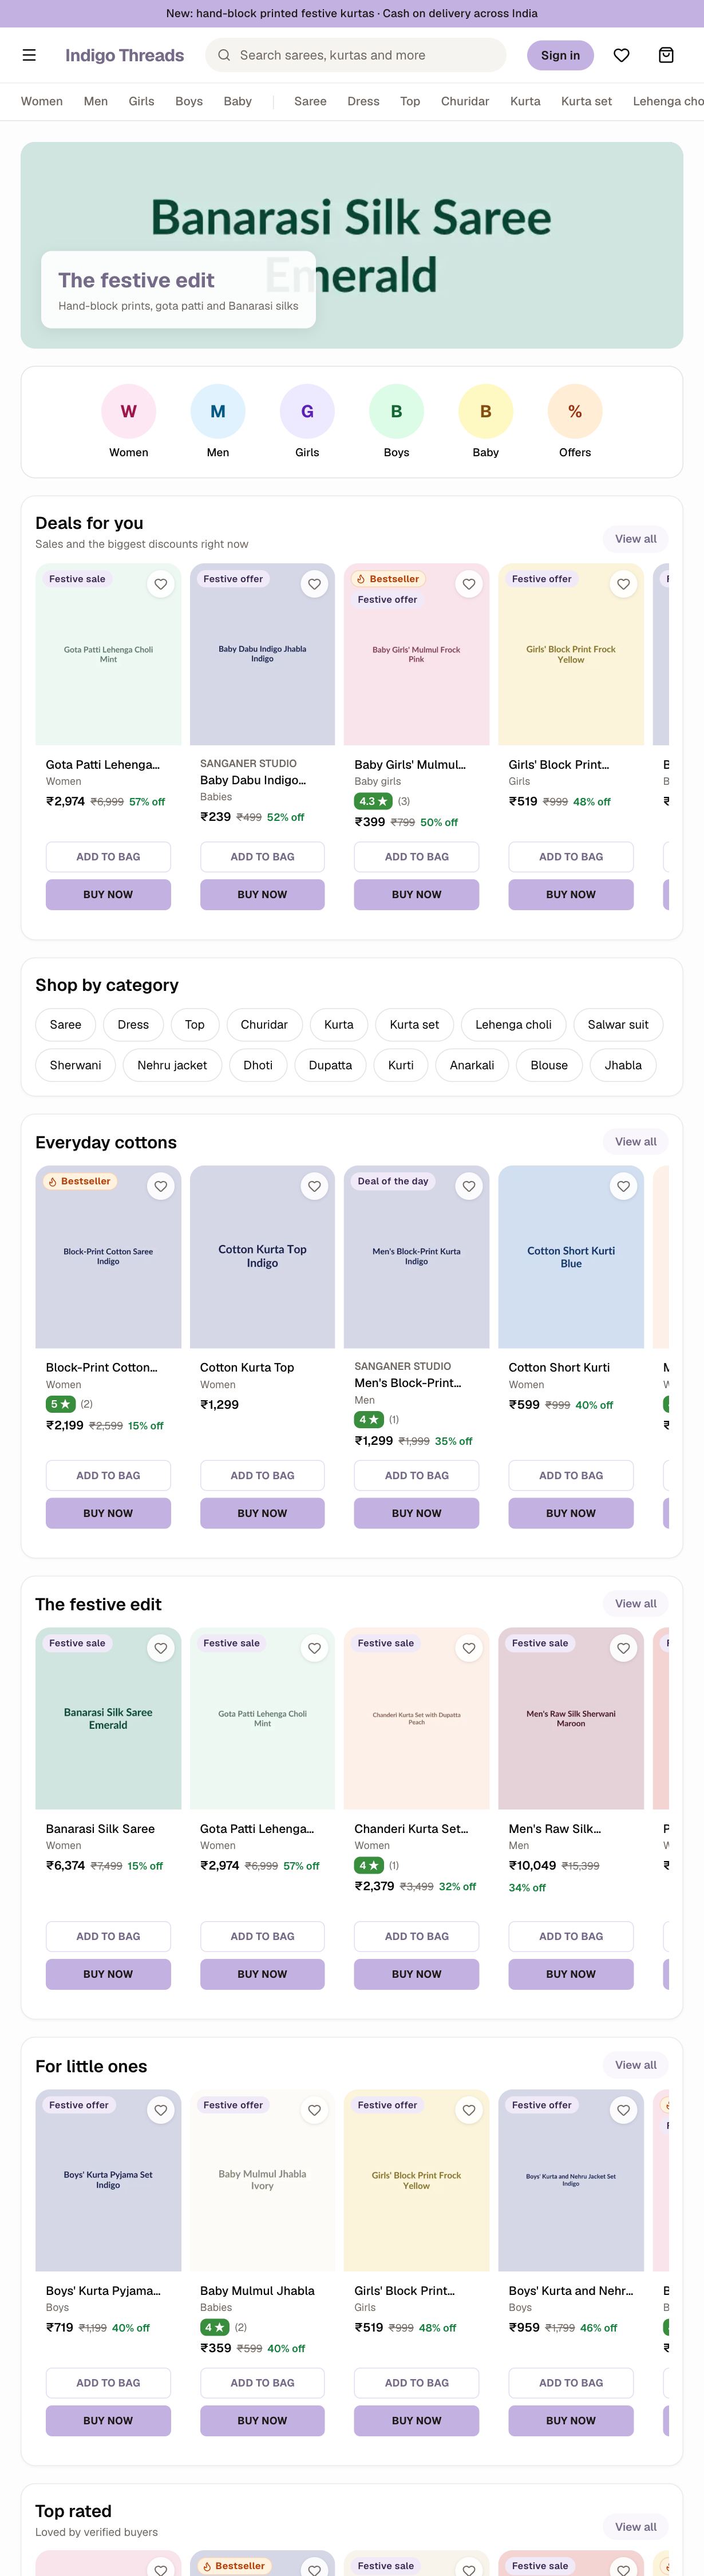Open the Offers percent circle
This screenshot has height=2576, width=704.
click(x=575, y=411)
